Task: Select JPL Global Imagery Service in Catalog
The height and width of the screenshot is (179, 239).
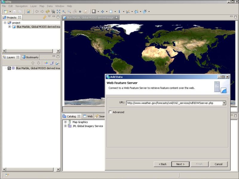Action: click(x=88, y=126)
